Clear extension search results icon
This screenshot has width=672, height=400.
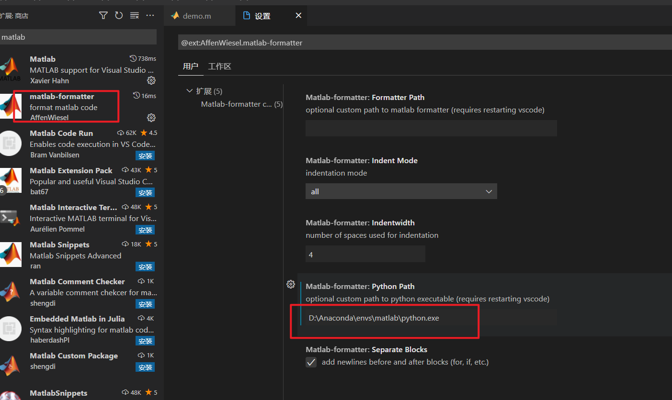pos(135,16)
